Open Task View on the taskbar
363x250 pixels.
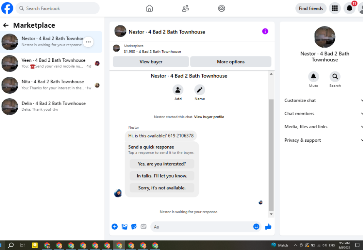(x=22, y=245)
